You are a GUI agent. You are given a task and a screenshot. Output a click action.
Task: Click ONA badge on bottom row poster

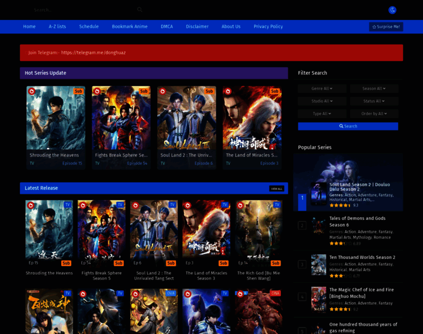click(x=275, y=293)
